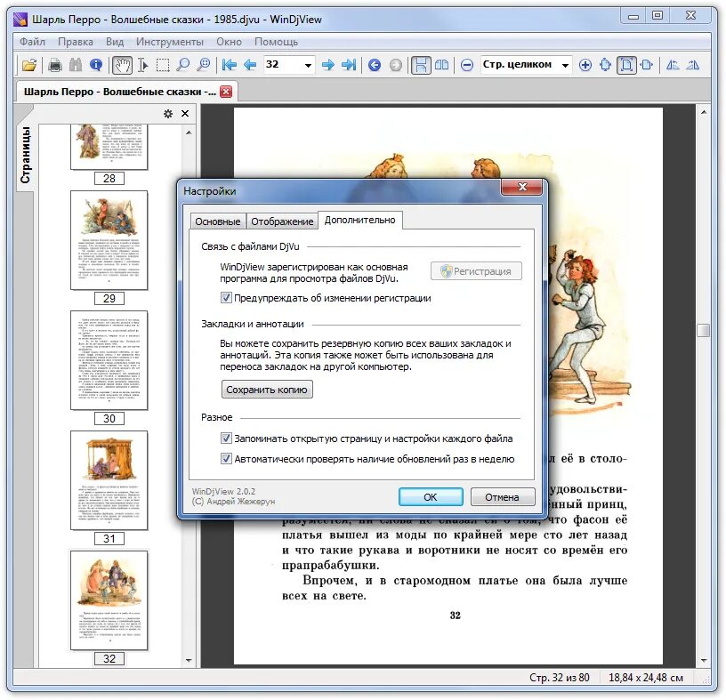Set zoom to actual size icon

click(606, 65)
